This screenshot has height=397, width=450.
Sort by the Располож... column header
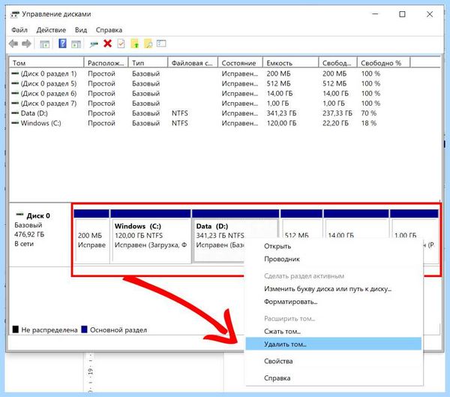click(x=106, y=62)
